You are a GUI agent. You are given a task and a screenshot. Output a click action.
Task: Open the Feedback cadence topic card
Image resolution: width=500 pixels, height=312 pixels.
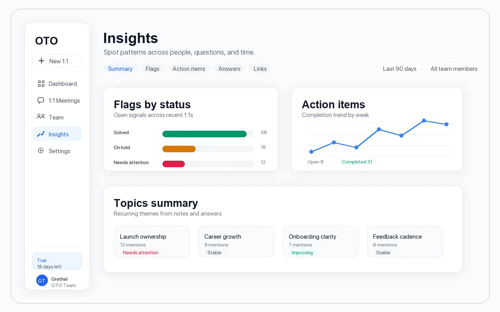[405, 242]
